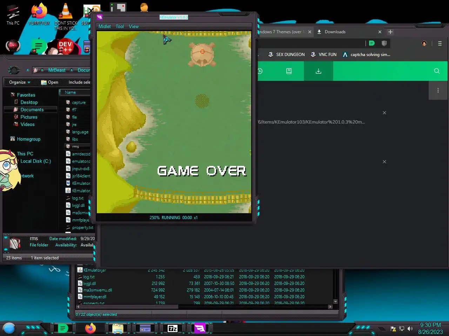Open the browser hamburger menu
449x336 pixels.
[x=440, y=43]
